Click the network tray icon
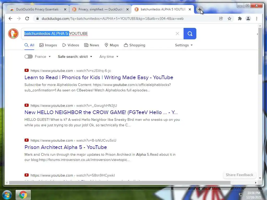This screenshot has height=200, width=267. (x=241, y=195)
